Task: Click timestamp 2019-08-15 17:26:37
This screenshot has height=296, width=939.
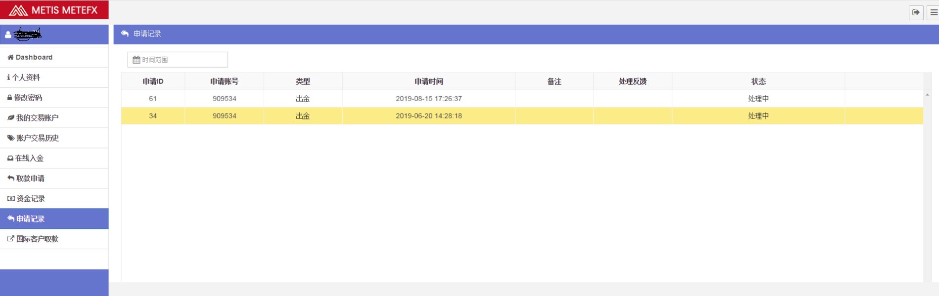Action: (x=429, y=99)
